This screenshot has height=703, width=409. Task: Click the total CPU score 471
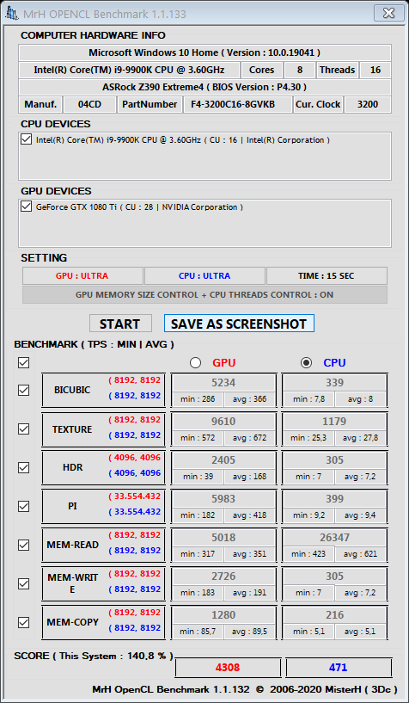pos(339,668)
